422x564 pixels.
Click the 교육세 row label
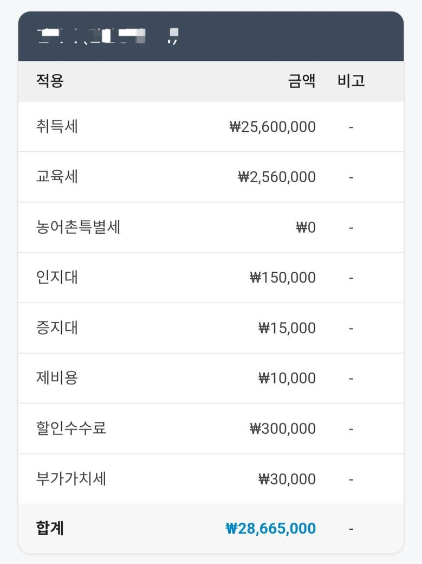click(x=57, y=177)
